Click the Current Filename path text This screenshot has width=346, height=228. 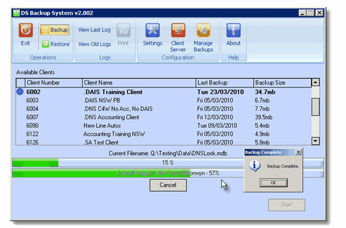[x=168, y=153]
